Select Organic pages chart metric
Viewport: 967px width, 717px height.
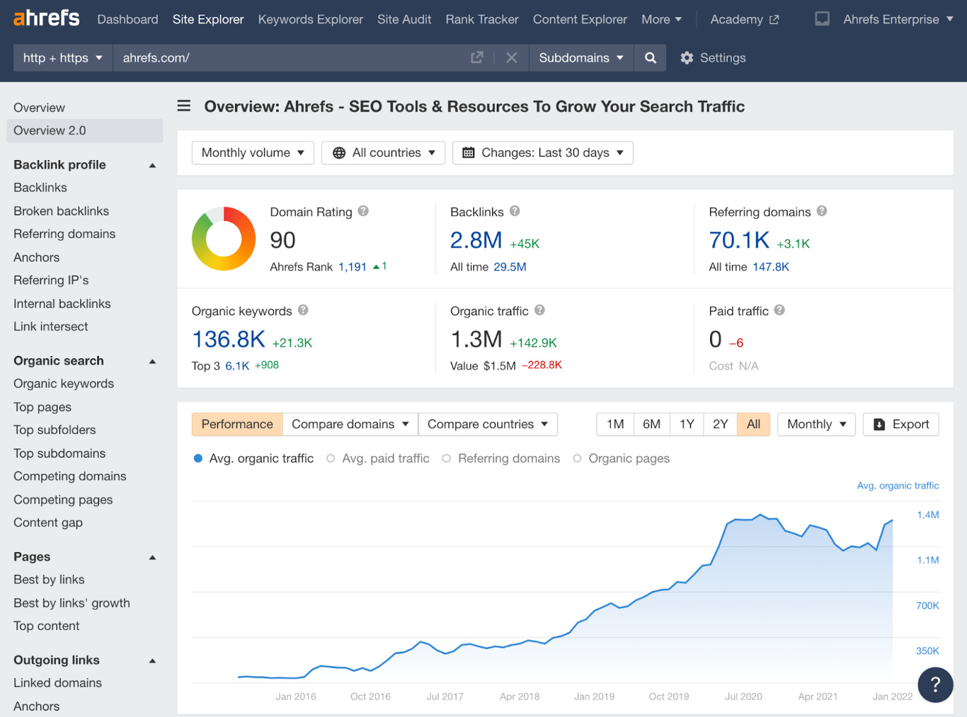[x=577, y=459]
